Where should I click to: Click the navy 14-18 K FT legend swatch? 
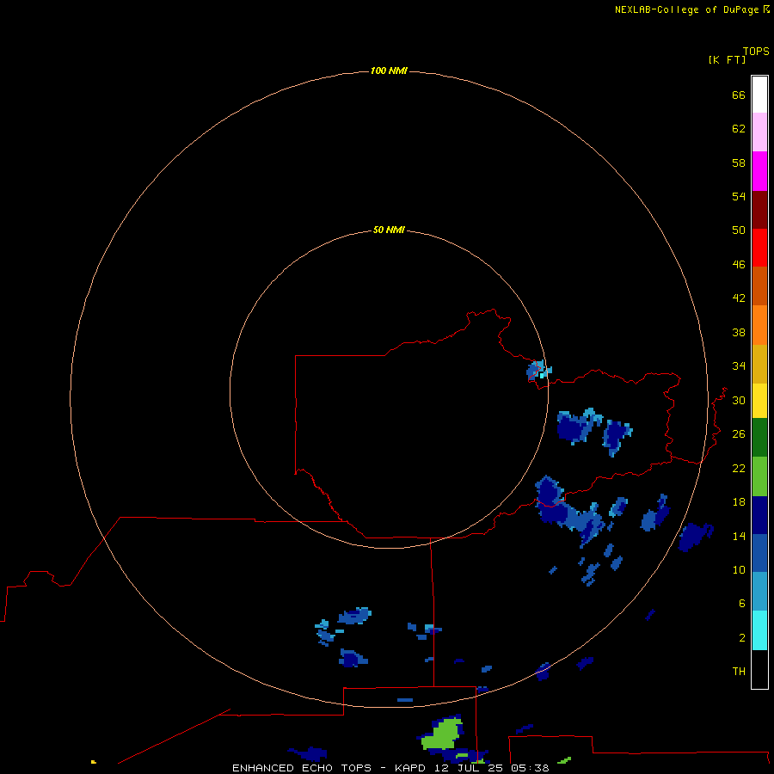[759, 515]
